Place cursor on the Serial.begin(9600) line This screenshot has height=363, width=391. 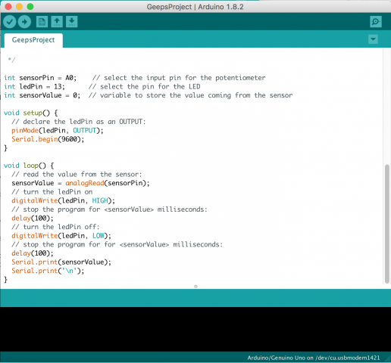point(48,139)
